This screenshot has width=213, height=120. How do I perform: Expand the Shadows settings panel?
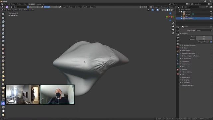click(x=184, y=69)
